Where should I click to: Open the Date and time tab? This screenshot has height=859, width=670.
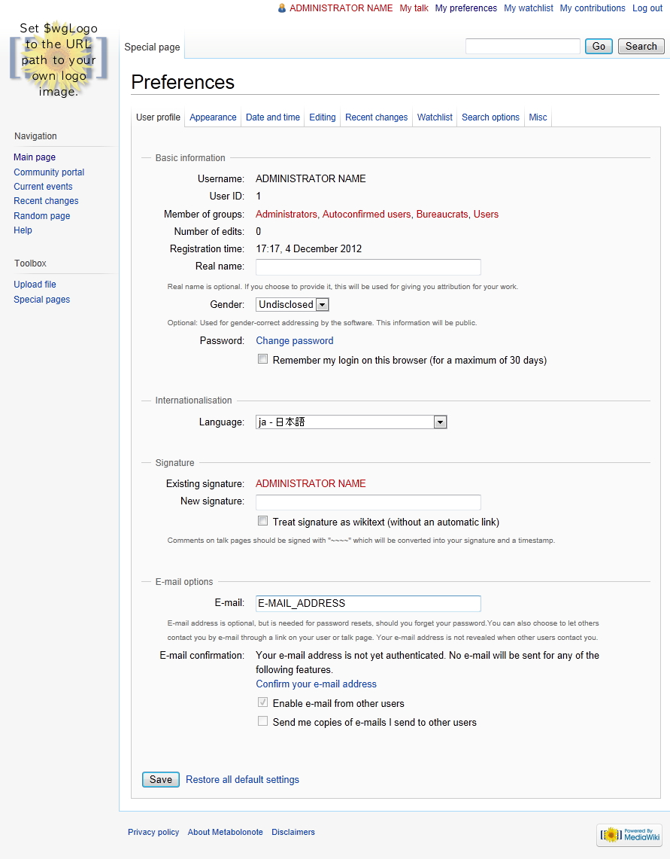click(x=272, y=117)
